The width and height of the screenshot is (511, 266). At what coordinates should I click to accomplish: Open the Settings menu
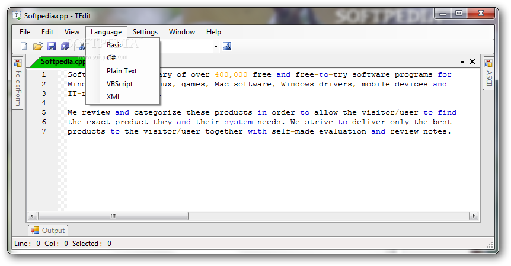tap(145, 32)
